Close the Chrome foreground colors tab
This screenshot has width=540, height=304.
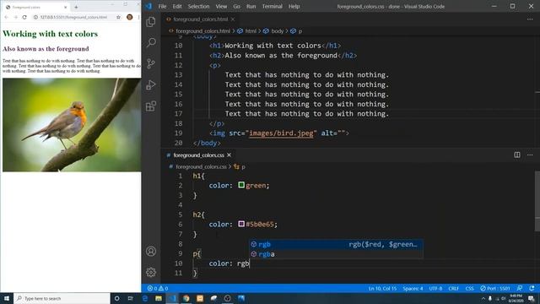pos(66,7)
